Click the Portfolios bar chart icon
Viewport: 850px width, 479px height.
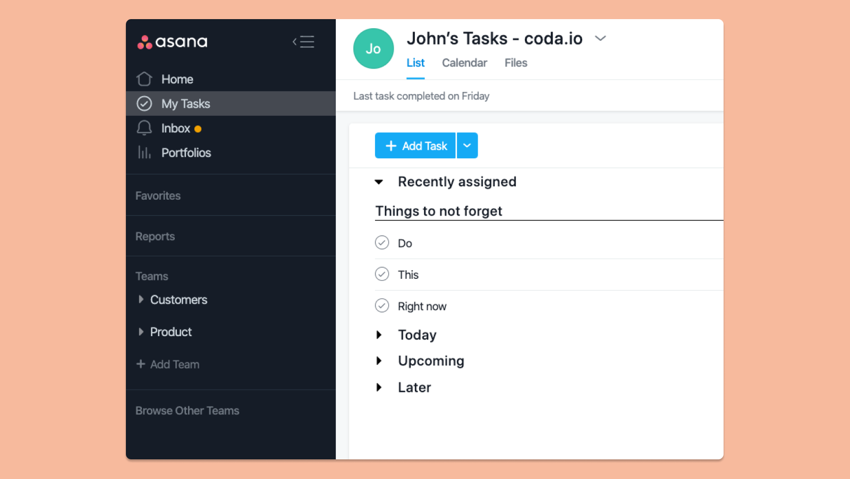pyautogui.click(x=144, y=152)
